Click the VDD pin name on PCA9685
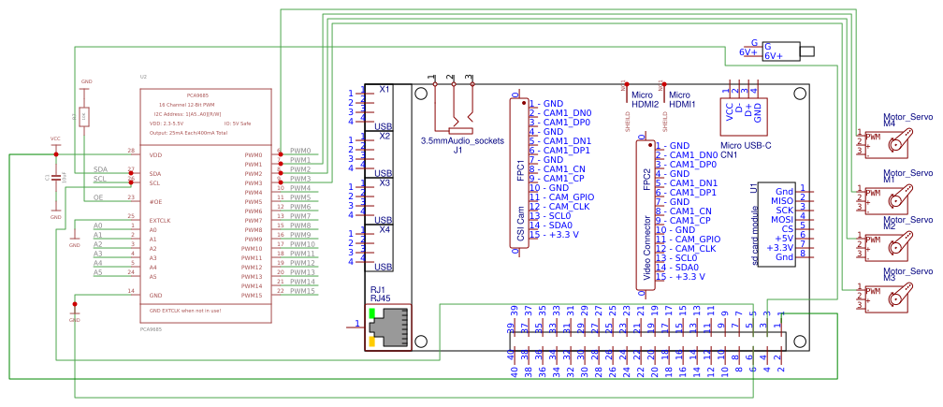The height and width of the screenshot is (407, 943). tap(155, 155)
